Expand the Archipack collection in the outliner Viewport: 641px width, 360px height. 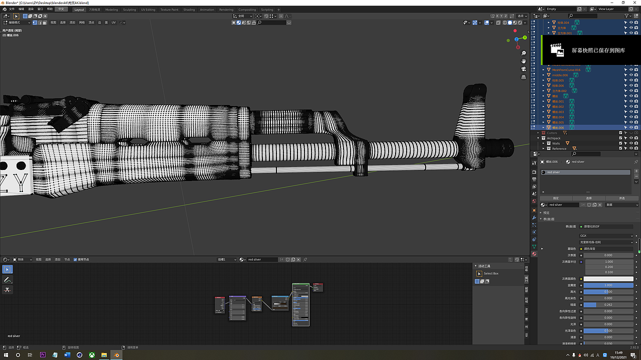point(538,138)
